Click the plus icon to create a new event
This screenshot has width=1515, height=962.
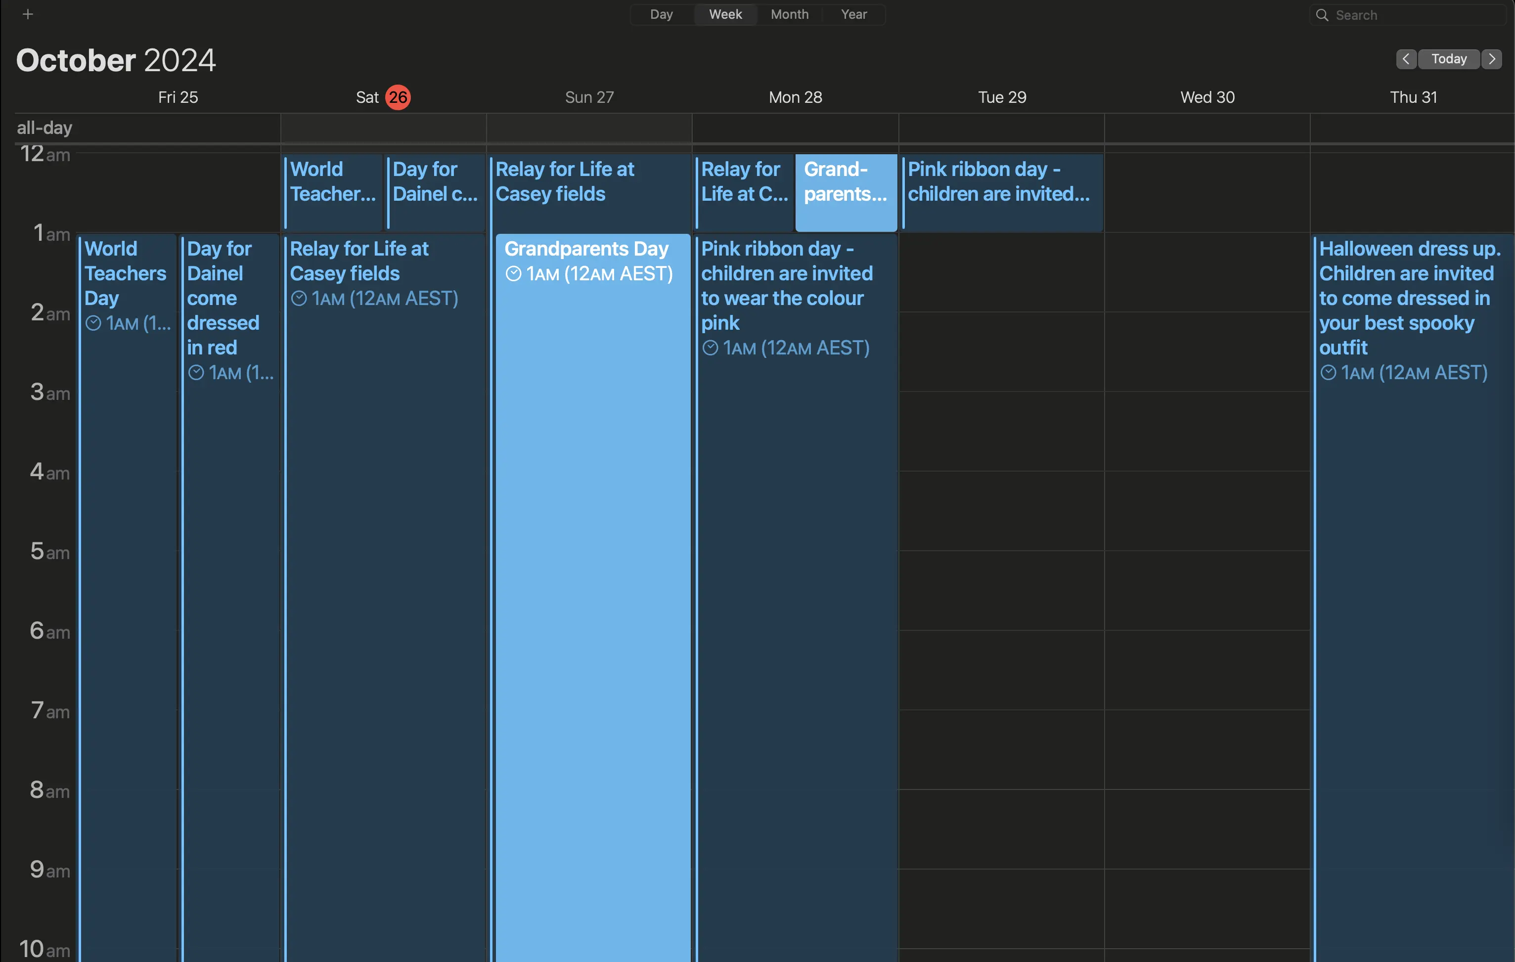(x=28, y=14)
